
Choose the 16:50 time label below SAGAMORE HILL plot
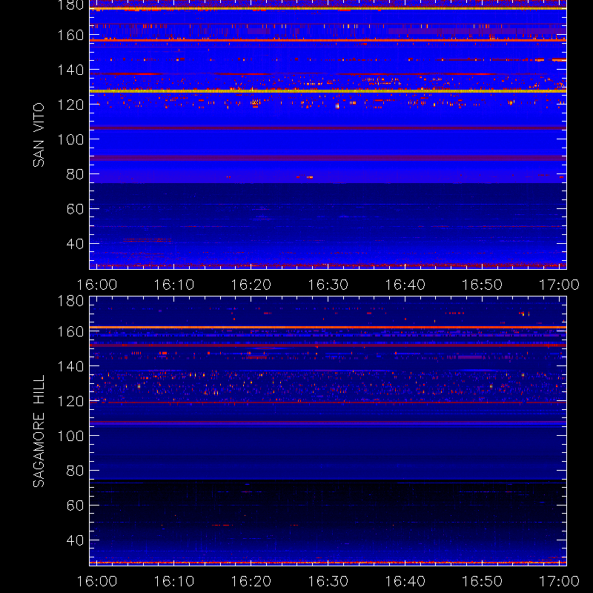point(483,581)
